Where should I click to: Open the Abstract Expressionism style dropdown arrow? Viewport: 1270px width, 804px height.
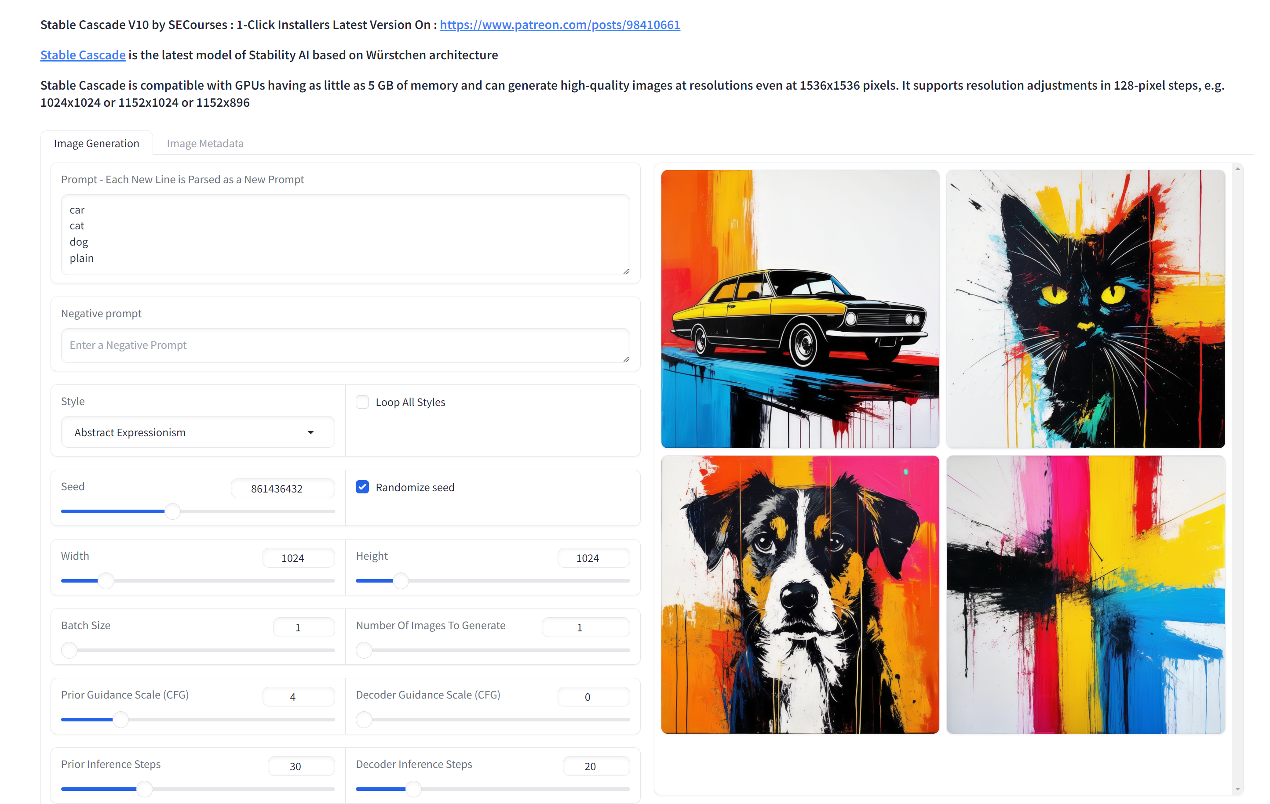[310, 433]
